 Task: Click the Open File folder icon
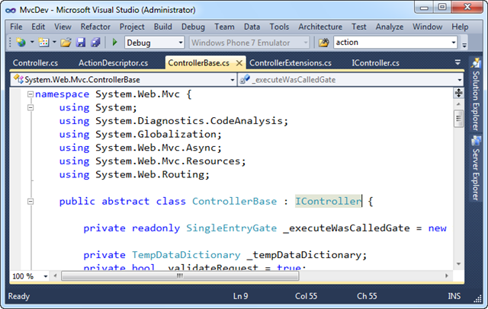[x=66, y=42]
